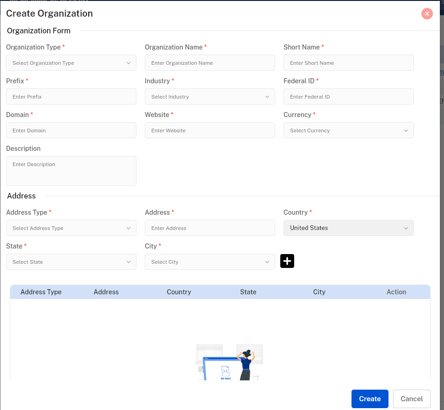Change the Country dropdown from United States
444x410 pixels.
pyautogui.click(x=349, y=228)
